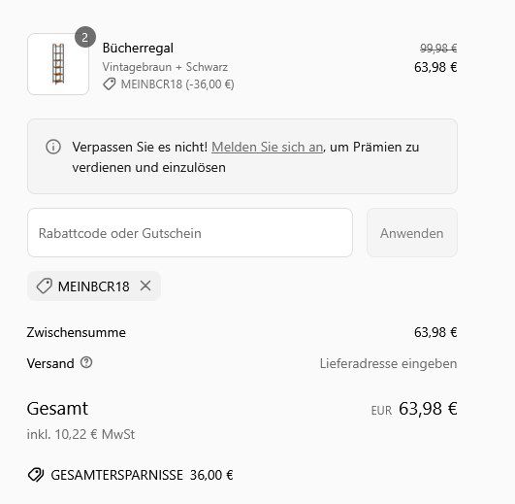The height and width of the screenshot is (504, 515).
Task: Focus the Rabattcode oder Gutschein field
Action: tap(190, 233)
